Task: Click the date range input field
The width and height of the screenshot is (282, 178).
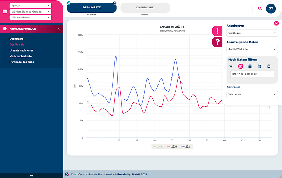Action: pyautogui.click(x=252, y=74)
